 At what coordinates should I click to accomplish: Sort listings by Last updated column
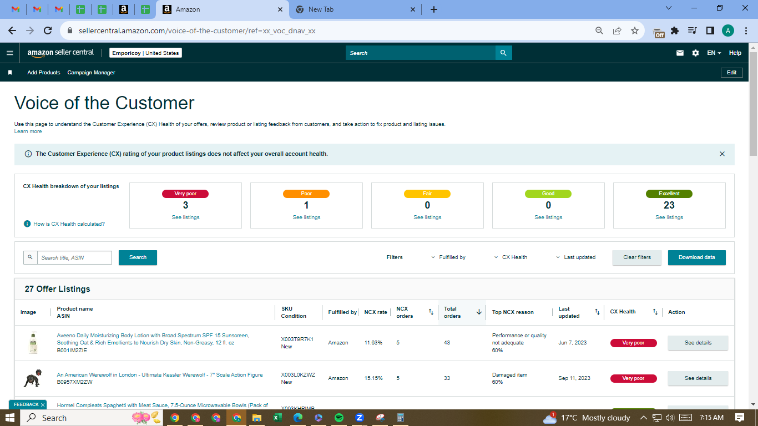click(x=597, y=312)
